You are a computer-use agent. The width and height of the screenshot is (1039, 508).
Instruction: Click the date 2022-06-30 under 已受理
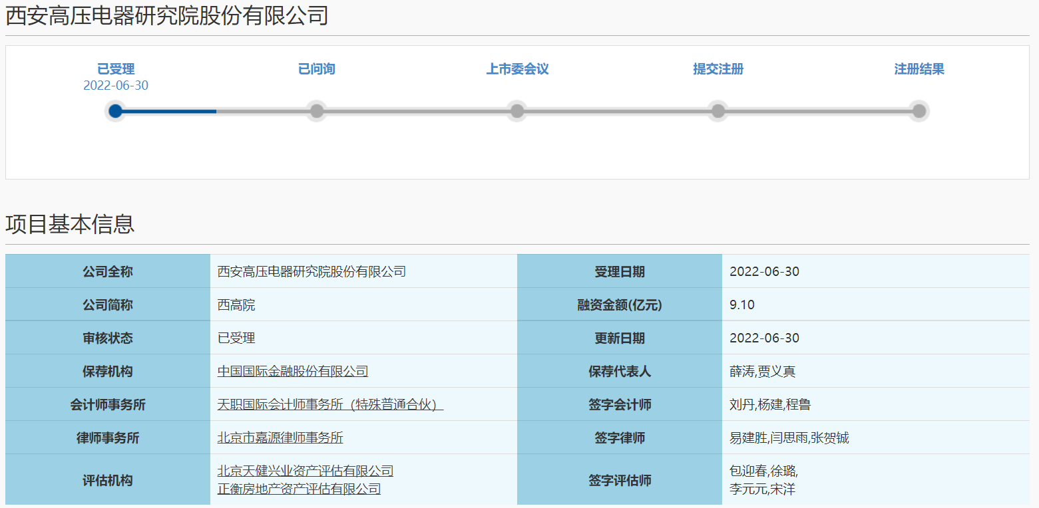(116, 86)
